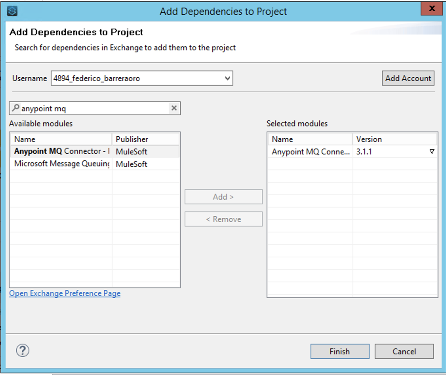Click the Finish button
The image size is (446, 375).
click(340, 351)
